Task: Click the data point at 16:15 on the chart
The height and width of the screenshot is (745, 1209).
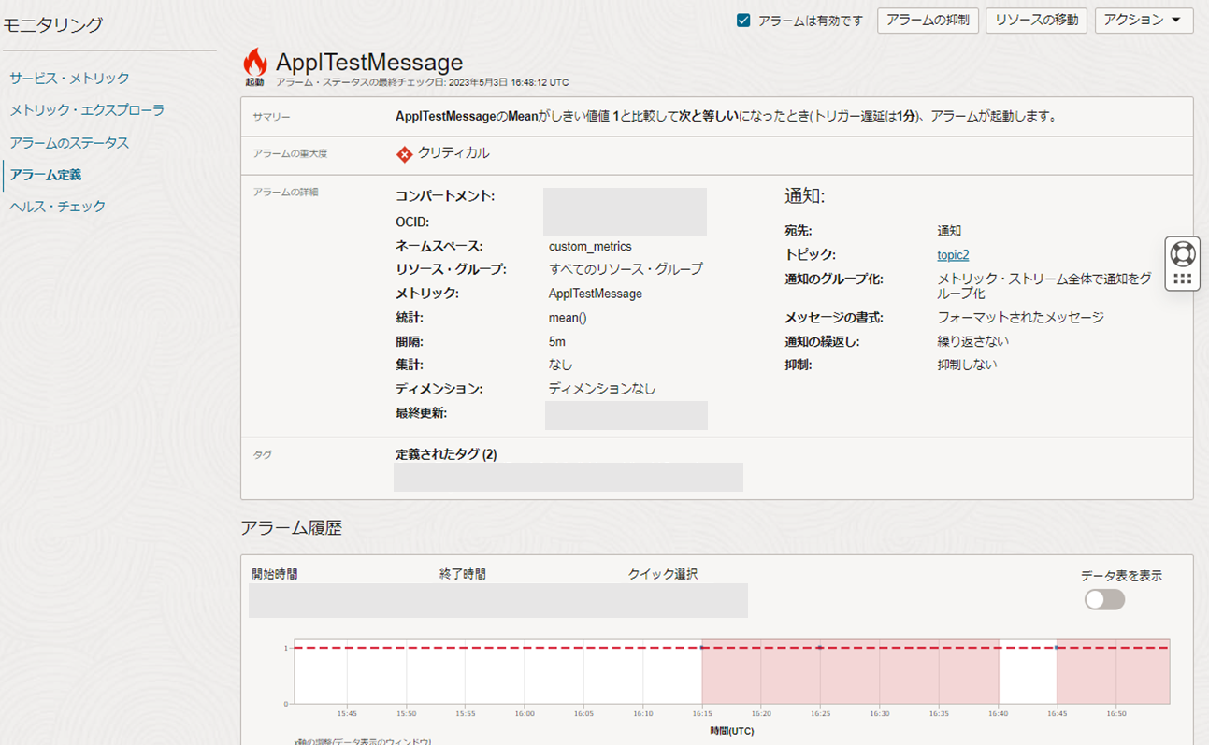Action: click(x=701, y=647)
